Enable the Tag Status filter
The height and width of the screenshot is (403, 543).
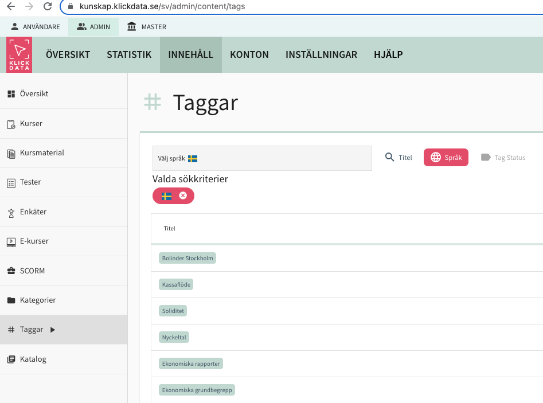coord(503,157)
